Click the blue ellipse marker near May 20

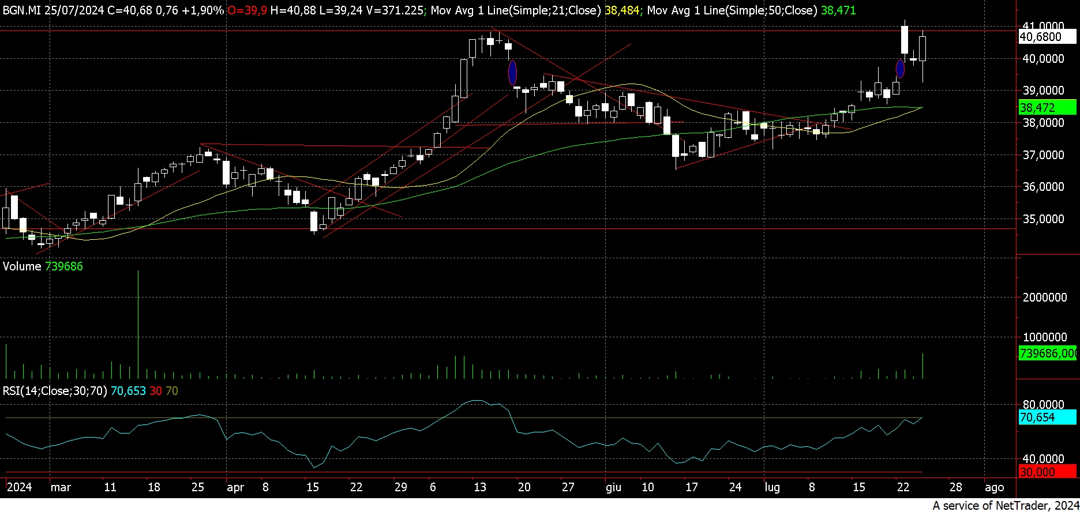click(x=512, y=73)
